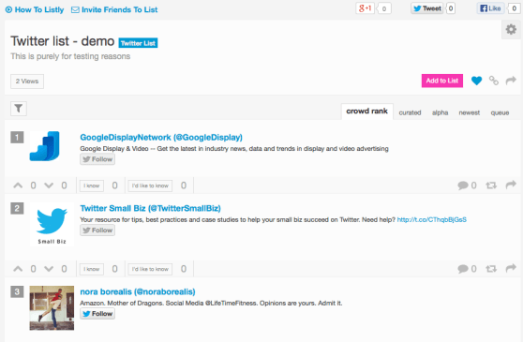Relist the GoogleDisplayNetwork item with retweet icon

pos(491,186)
